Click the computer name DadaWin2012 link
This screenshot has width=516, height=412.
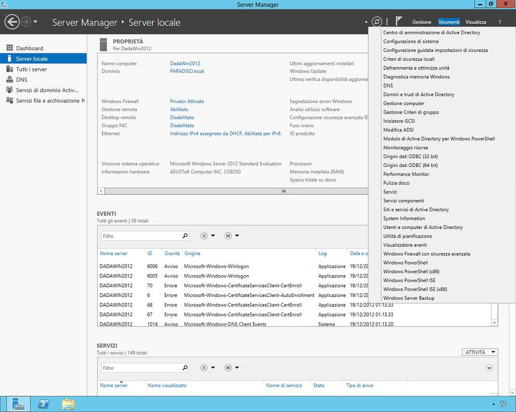185,63
